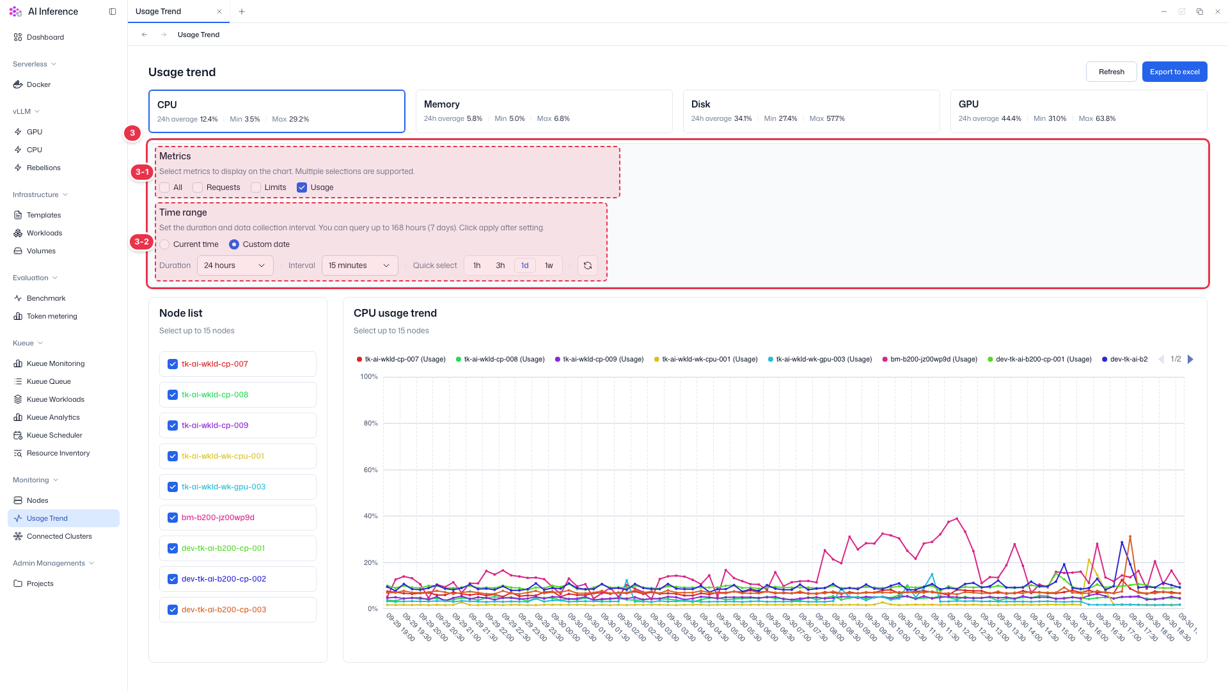Image resolution: width=1228 pixels, height=691 pixels.
Task: Uncheck node tk-ai-wkld-cp-007
Action: click(173, 364)
